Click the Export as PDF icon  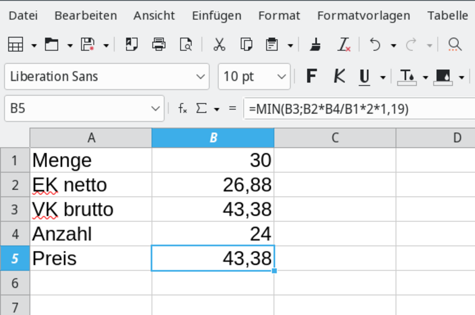(132, 45)
